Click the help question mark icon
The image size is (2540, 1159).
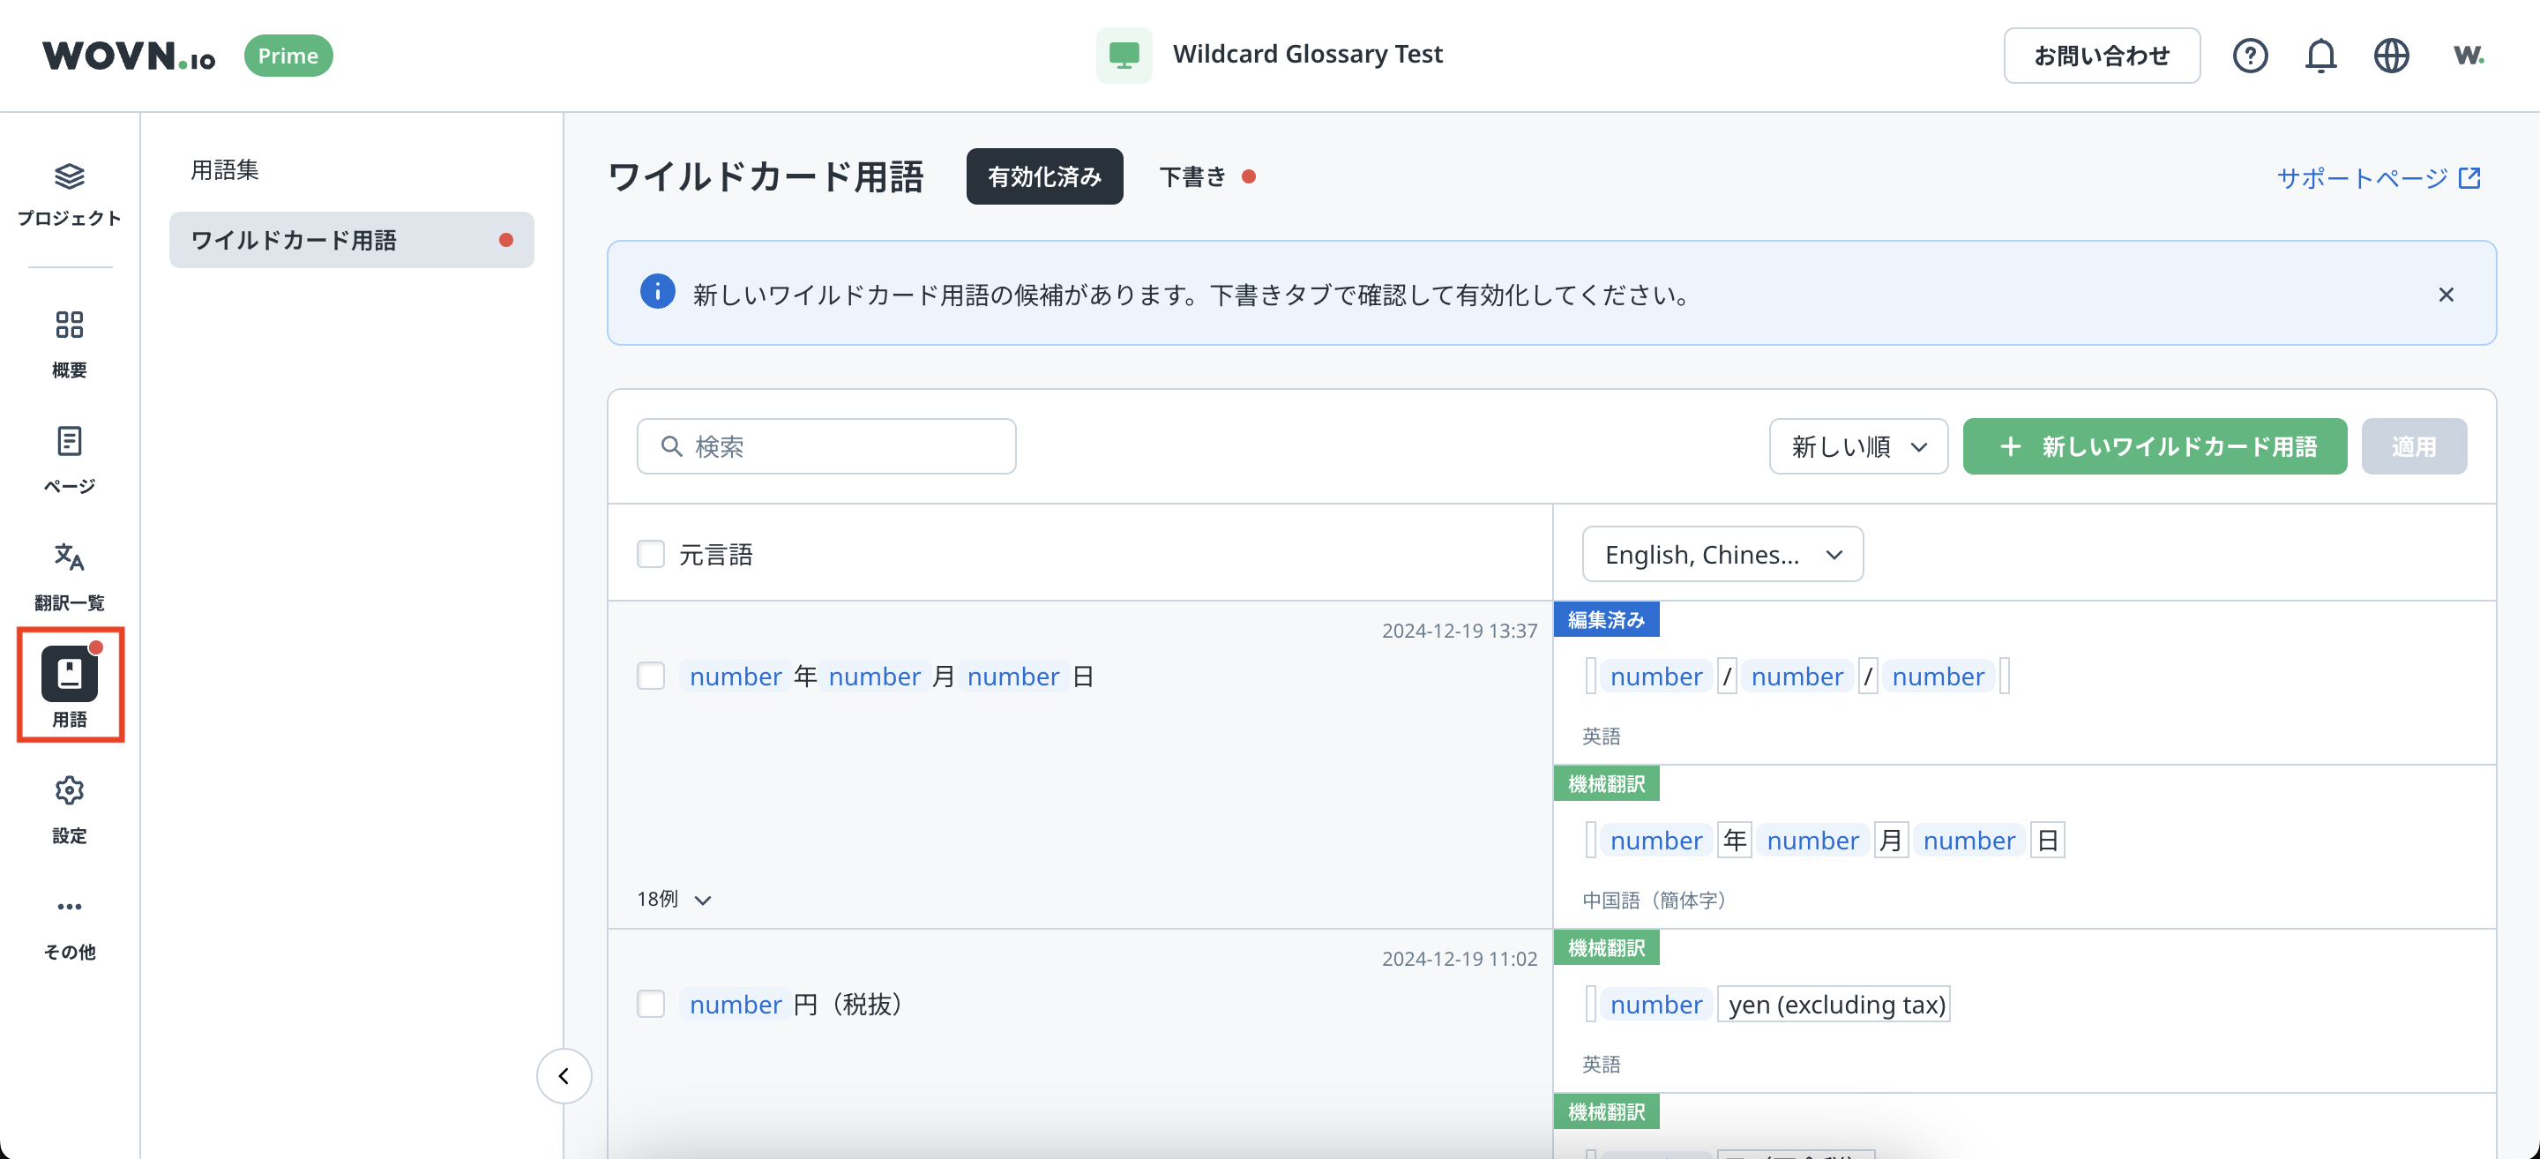click(x=2249, y=56)
